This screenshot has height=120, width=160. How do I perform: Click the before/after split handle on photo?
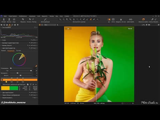96,64
